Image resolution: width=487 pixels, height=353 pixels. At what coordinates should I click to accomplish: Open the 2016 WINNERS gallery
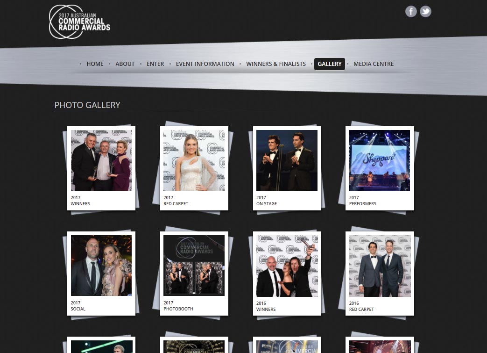287,265
